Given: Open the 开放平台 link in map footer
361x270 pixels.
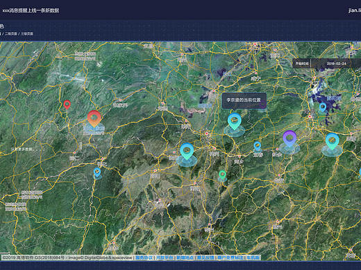Looking at the screenshot, I should [165, 258].
